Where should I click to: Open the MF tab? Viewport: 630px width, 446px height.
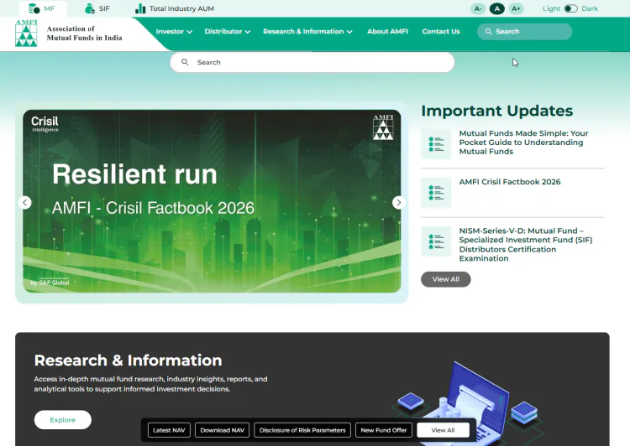tap(42, 8)
